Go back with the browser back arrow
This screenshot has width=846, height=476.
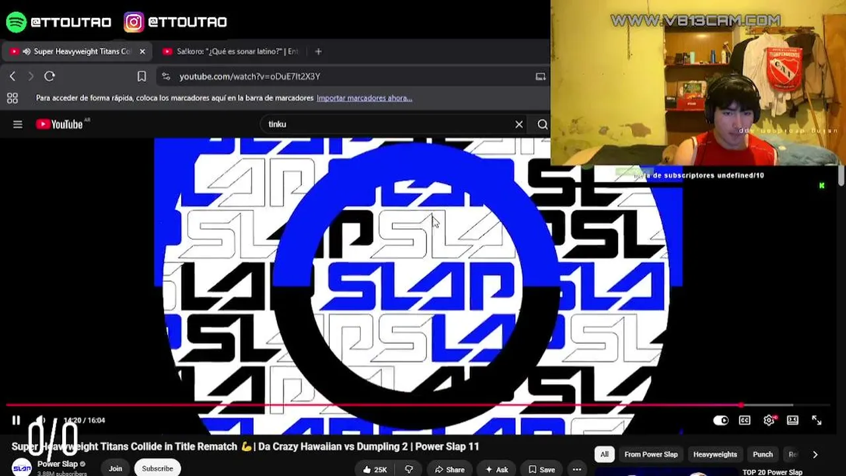pos(13,77)
